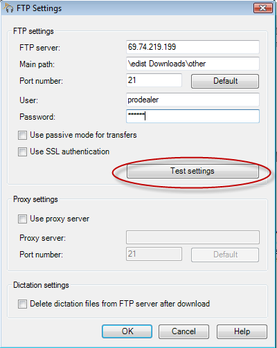The width and height of the screenshot is (277, 348).
Task: Click the greyed-out proxy Default button
Action: (225, 255)
